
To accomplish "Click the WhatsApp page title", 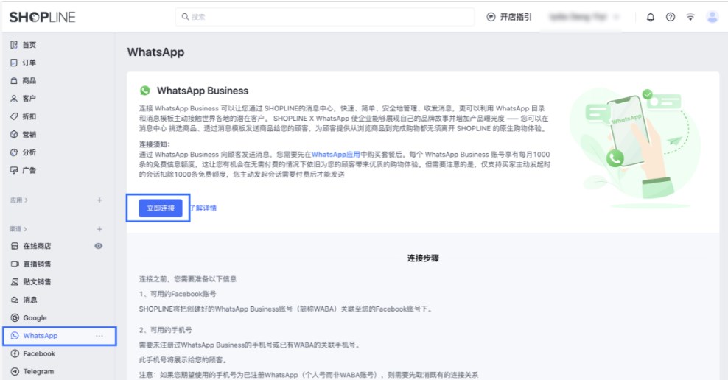I will (155, 52).
